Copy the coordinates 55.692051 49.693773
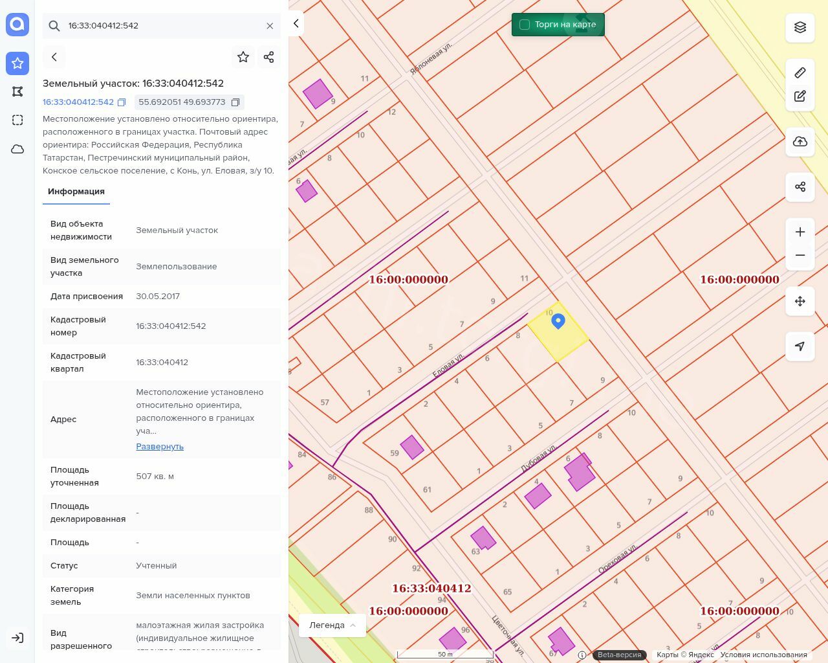The image size is (828, 663). tap(235, 102)
